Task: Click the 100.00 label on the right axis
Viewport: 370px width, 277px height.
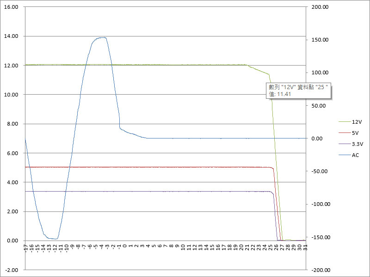Action: (x=320, y=72)
